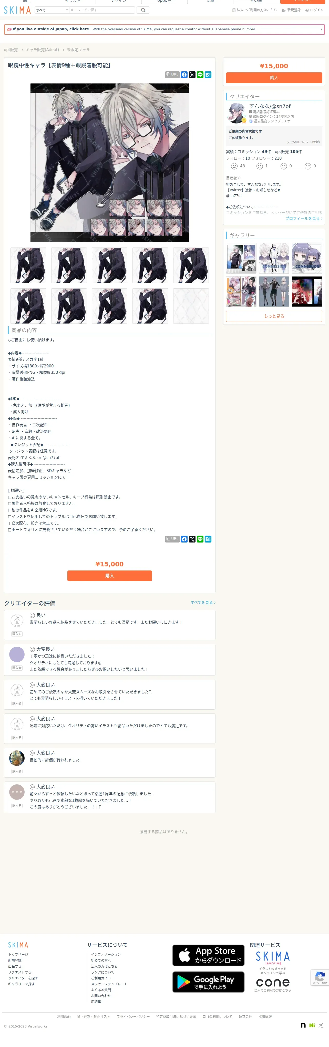Open the すべて category dropdown in search
The image size is (329, 1047).
52,10
